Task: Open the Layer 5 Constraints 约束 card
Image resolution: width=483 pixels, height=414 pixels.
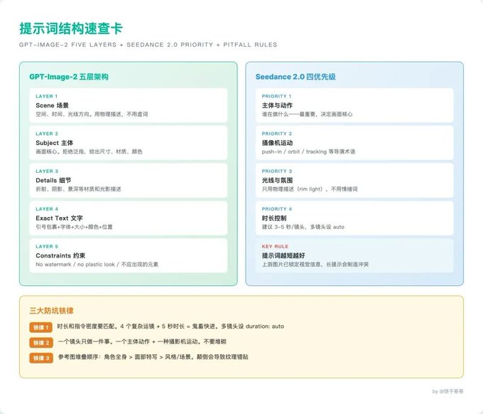Action: [x=129, y=255]
